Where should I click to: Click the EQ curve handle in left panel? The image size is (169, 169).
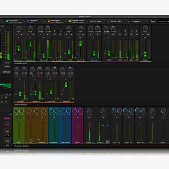(6, 88)
